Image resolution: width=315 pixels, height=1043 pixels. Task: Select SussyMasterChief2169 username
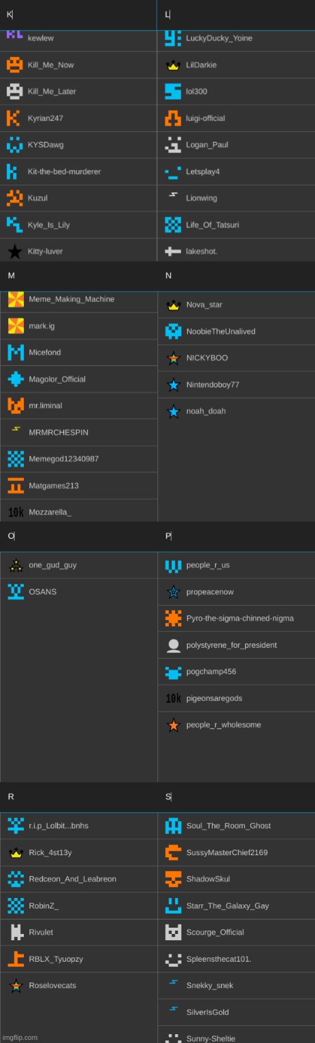click(227, 852)
